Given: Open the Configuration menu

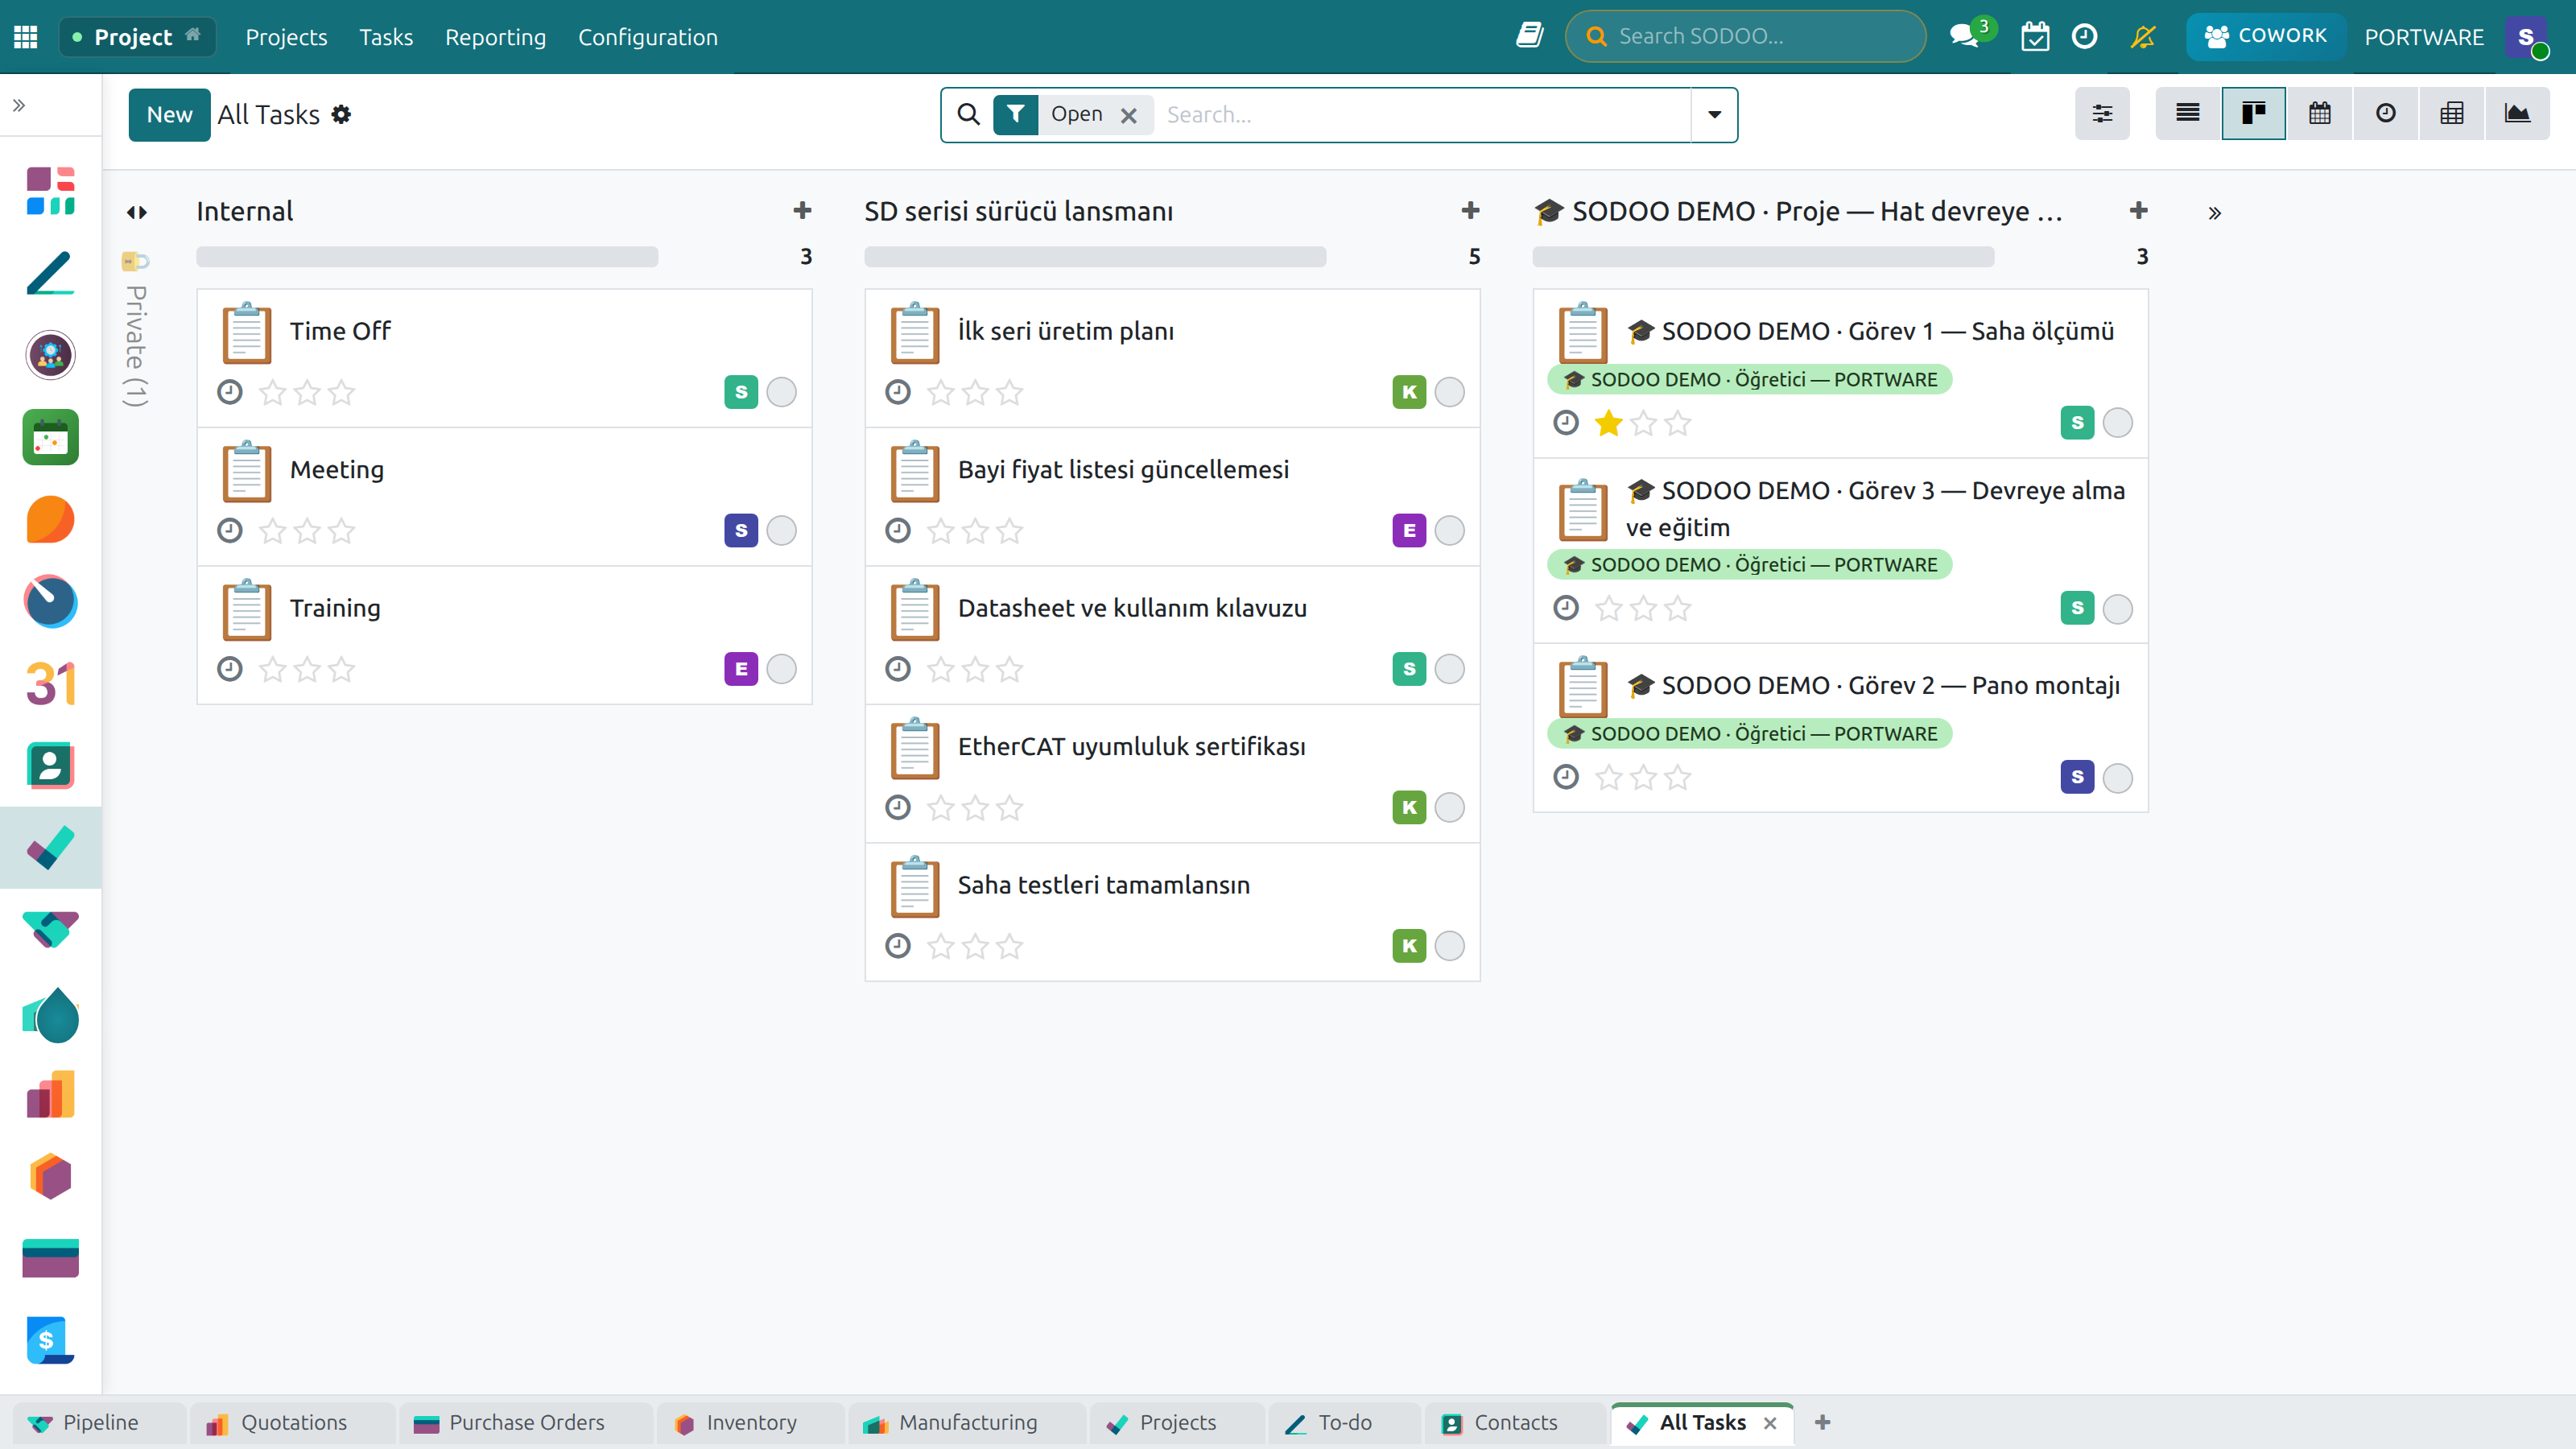Looking at the screenshot, I should [x=648, y=37].
